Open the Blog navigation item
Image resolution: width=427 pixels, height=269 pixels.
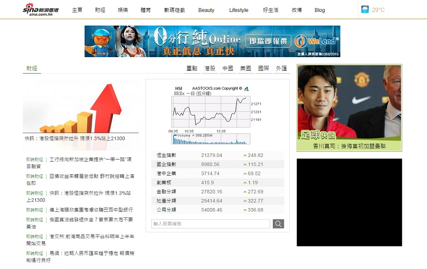click(319, 10)
